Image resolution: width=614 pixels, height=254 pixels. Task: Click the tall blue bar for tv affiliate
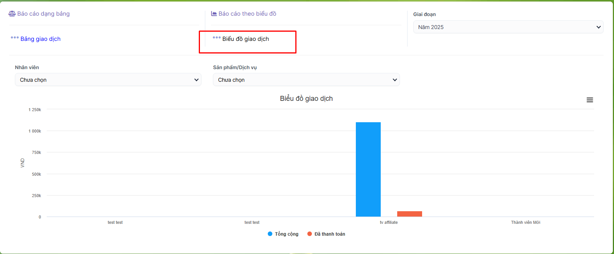coord(368,169)
